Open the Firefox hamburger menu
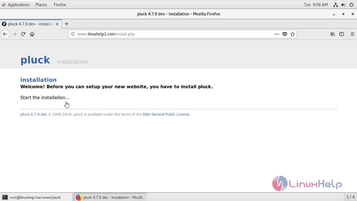The width and height of the screenshot is (357, 201). point(352,34)
